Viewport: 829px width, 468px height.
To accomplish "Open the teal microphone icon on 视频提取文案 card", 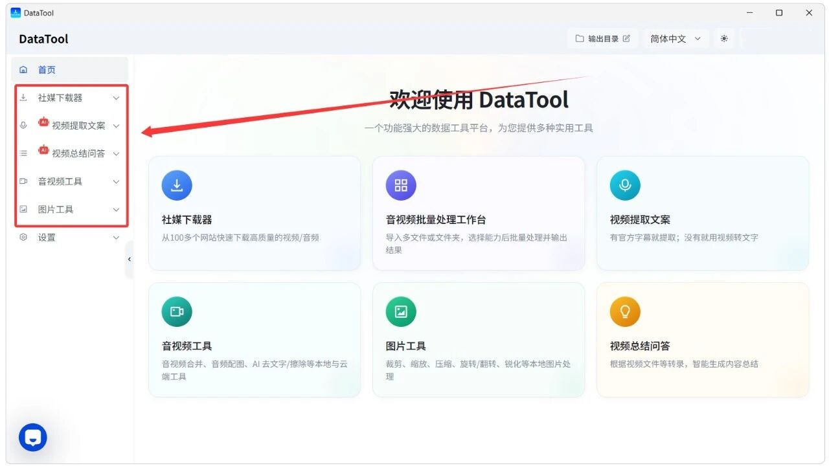I will click(625, 186).
